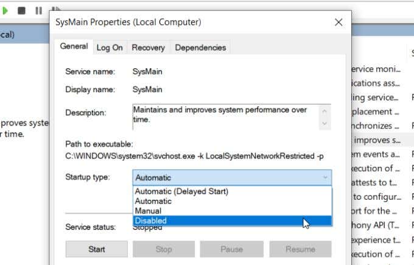Click the Pause Service toolbar icon
Viewport: 414px width, 265px height.
(x=38, y=10)
